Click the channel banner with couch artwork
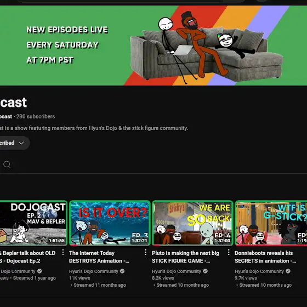 [153, 46]
